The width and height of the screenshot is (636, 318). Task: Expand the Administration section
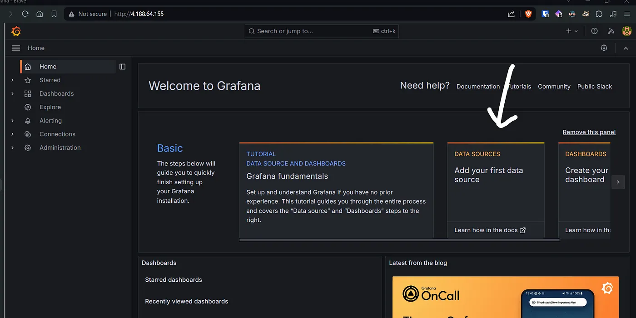click(x=12, y=148)
